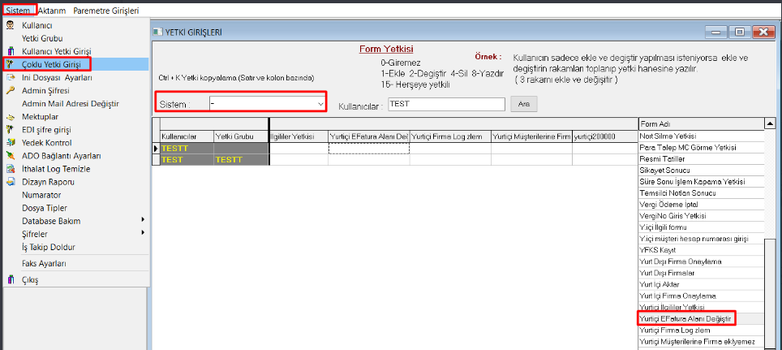Viewport: 782px width, 350px height.
Task: Select the Çoklu Yetki Girişi icon
Action: click(10, 64)
